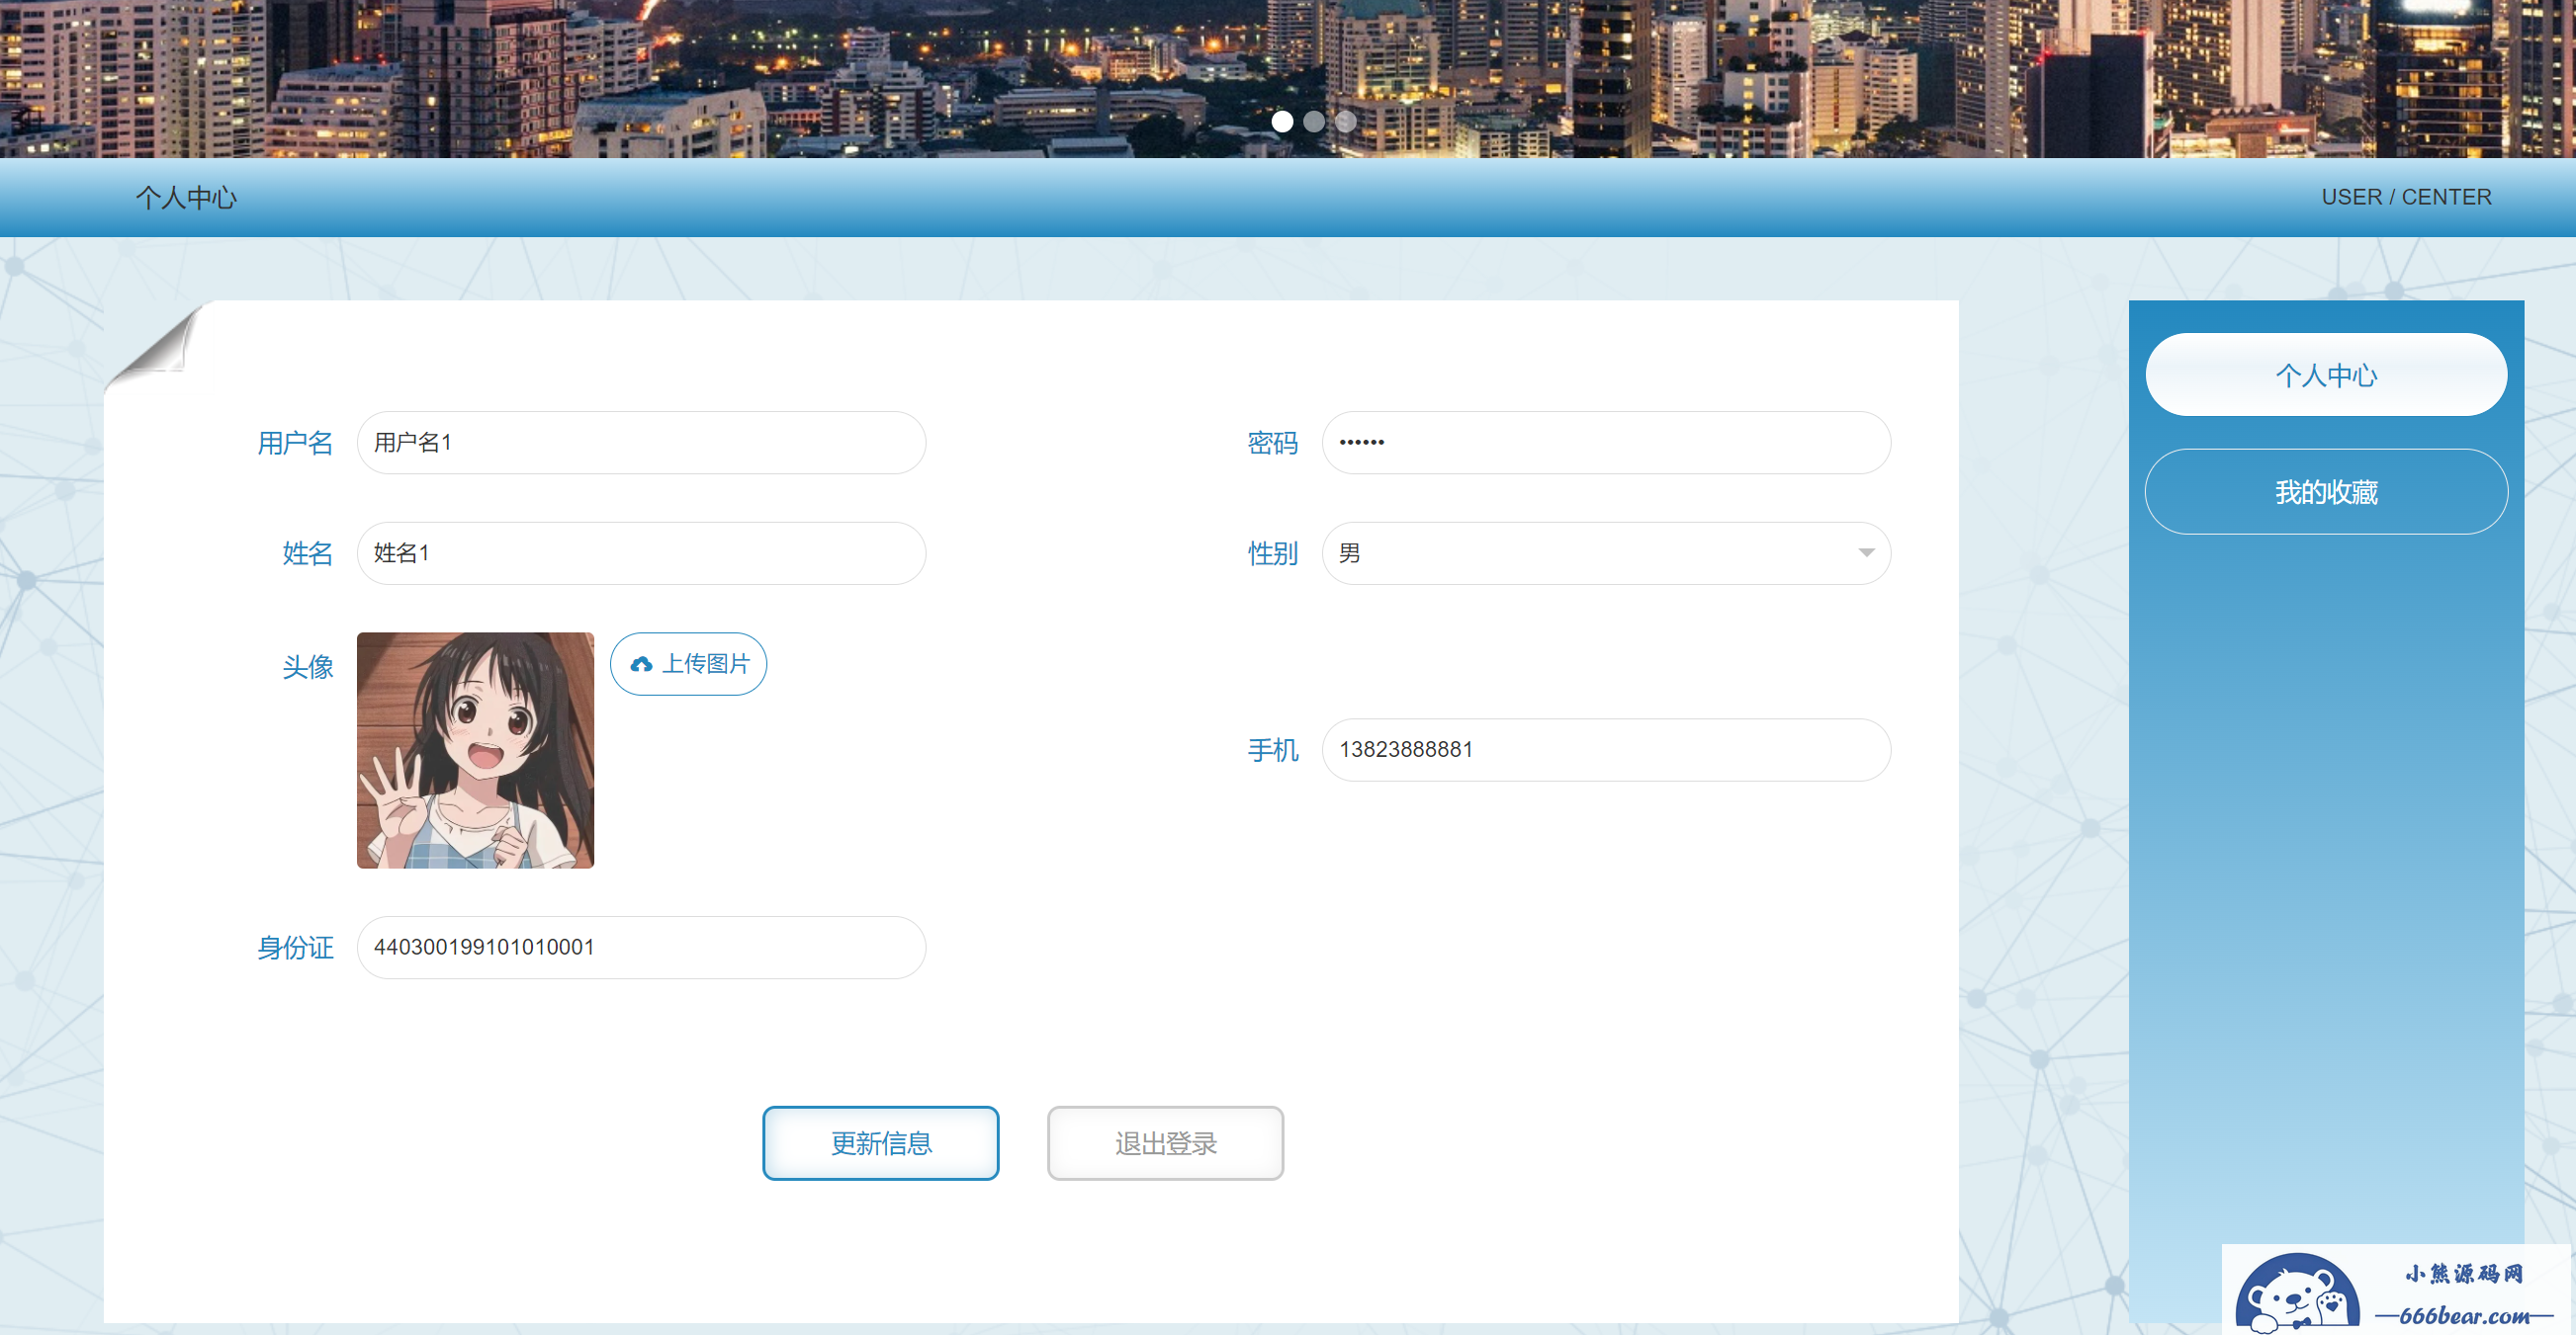
Task: Click the 个人中心 page title text
Action: pyautogui.click(x=186, y=198)
